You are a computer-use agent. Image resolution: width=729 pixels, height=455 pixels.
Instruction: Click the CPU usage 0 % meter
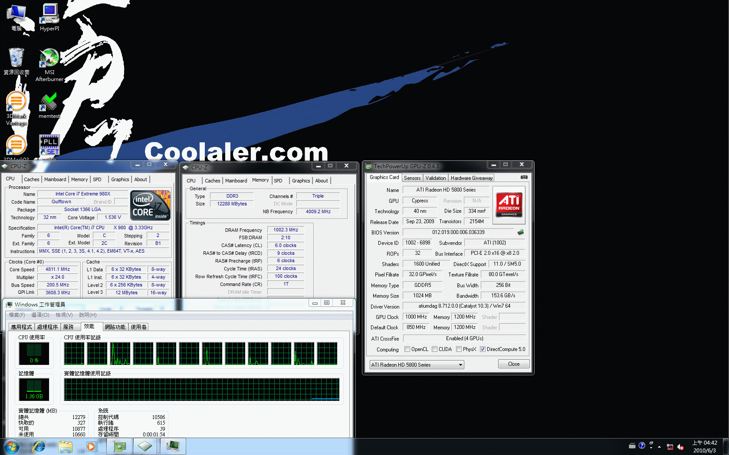tap(34, 353)
